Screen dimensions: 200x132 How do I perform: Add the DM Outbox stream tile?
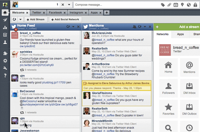coord(189,109)
